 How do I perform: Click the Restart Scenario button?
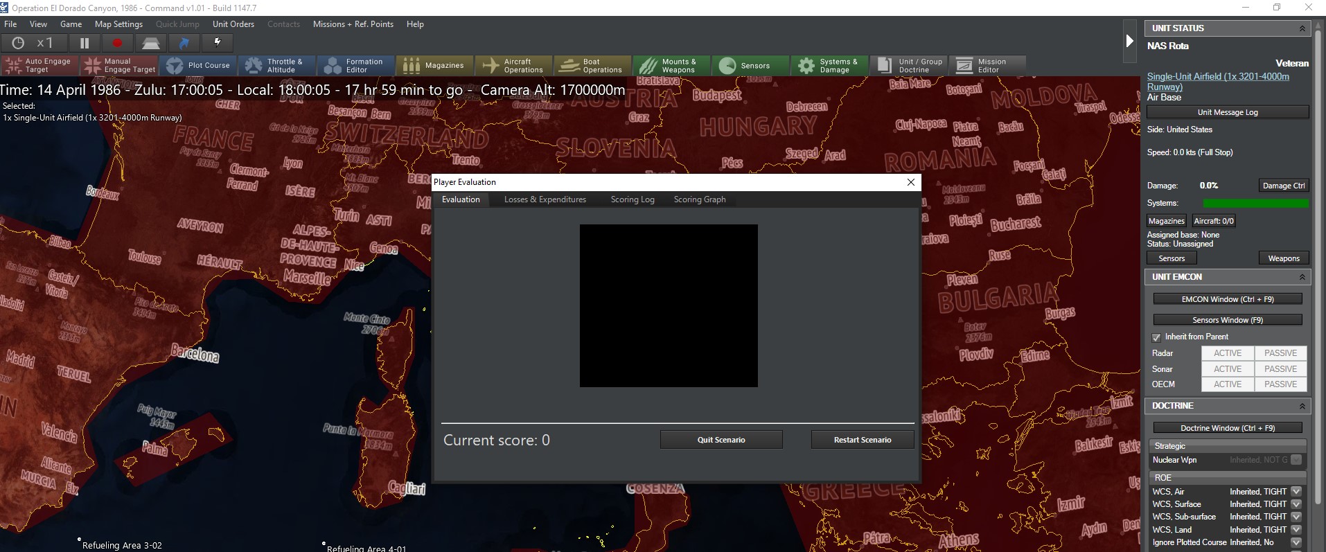(862, 440)
